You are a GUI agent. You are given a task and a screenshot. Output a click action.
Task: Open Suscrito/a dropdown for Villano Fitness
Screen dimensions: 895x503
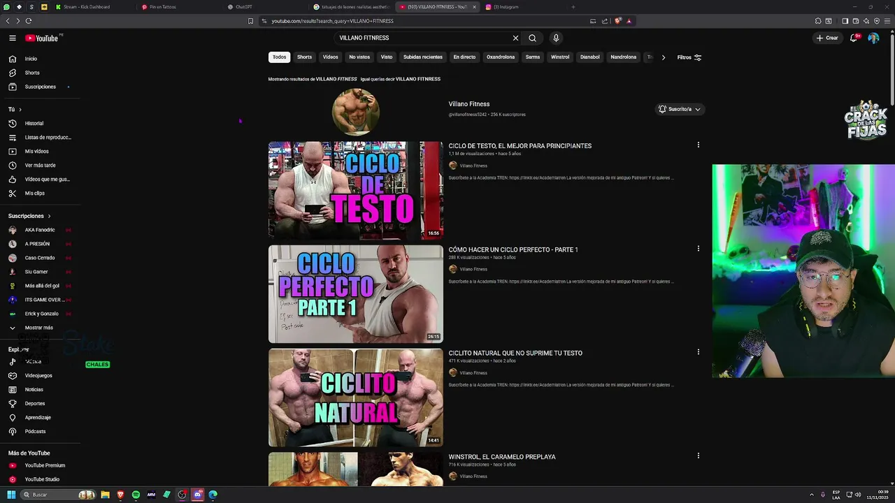pos(680,109)
